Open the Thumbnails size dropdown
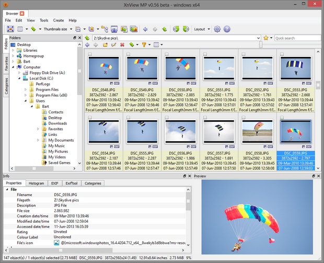Image resolution: width=324 pixels, height=263 pixels. pos(56,29)
